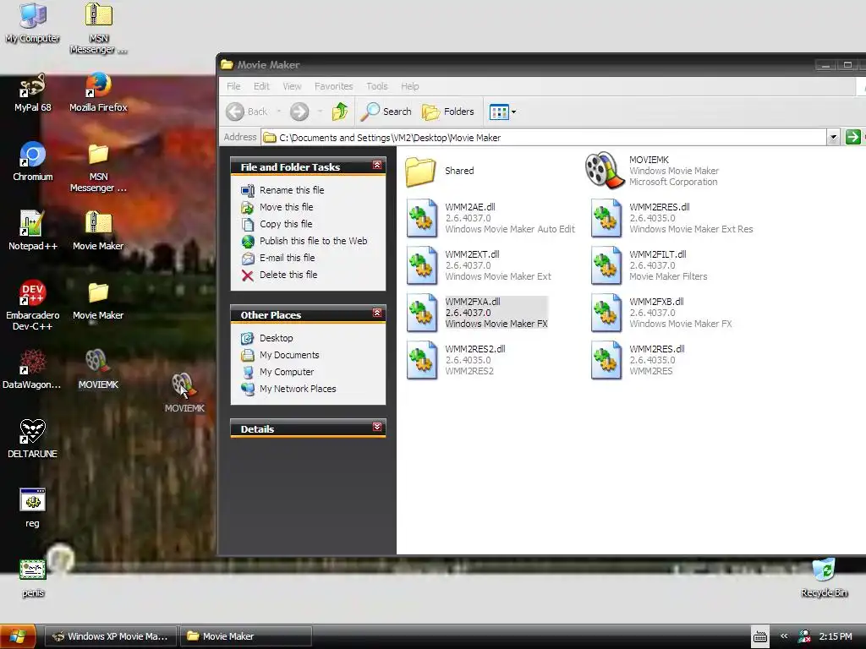Viewport: 866px width, 649px height.
Task: Click the Address bar path field
Action: 544,138
